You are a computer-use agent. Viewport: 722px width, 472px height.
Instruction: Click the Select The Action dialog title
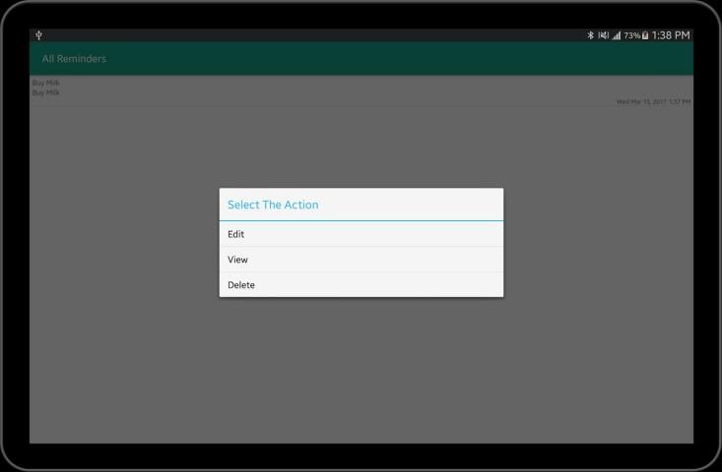tap(273, 205)
